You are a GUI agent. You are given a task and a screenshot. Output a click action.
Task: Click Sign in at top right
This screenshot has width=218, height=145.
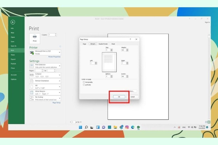(207, 22)
